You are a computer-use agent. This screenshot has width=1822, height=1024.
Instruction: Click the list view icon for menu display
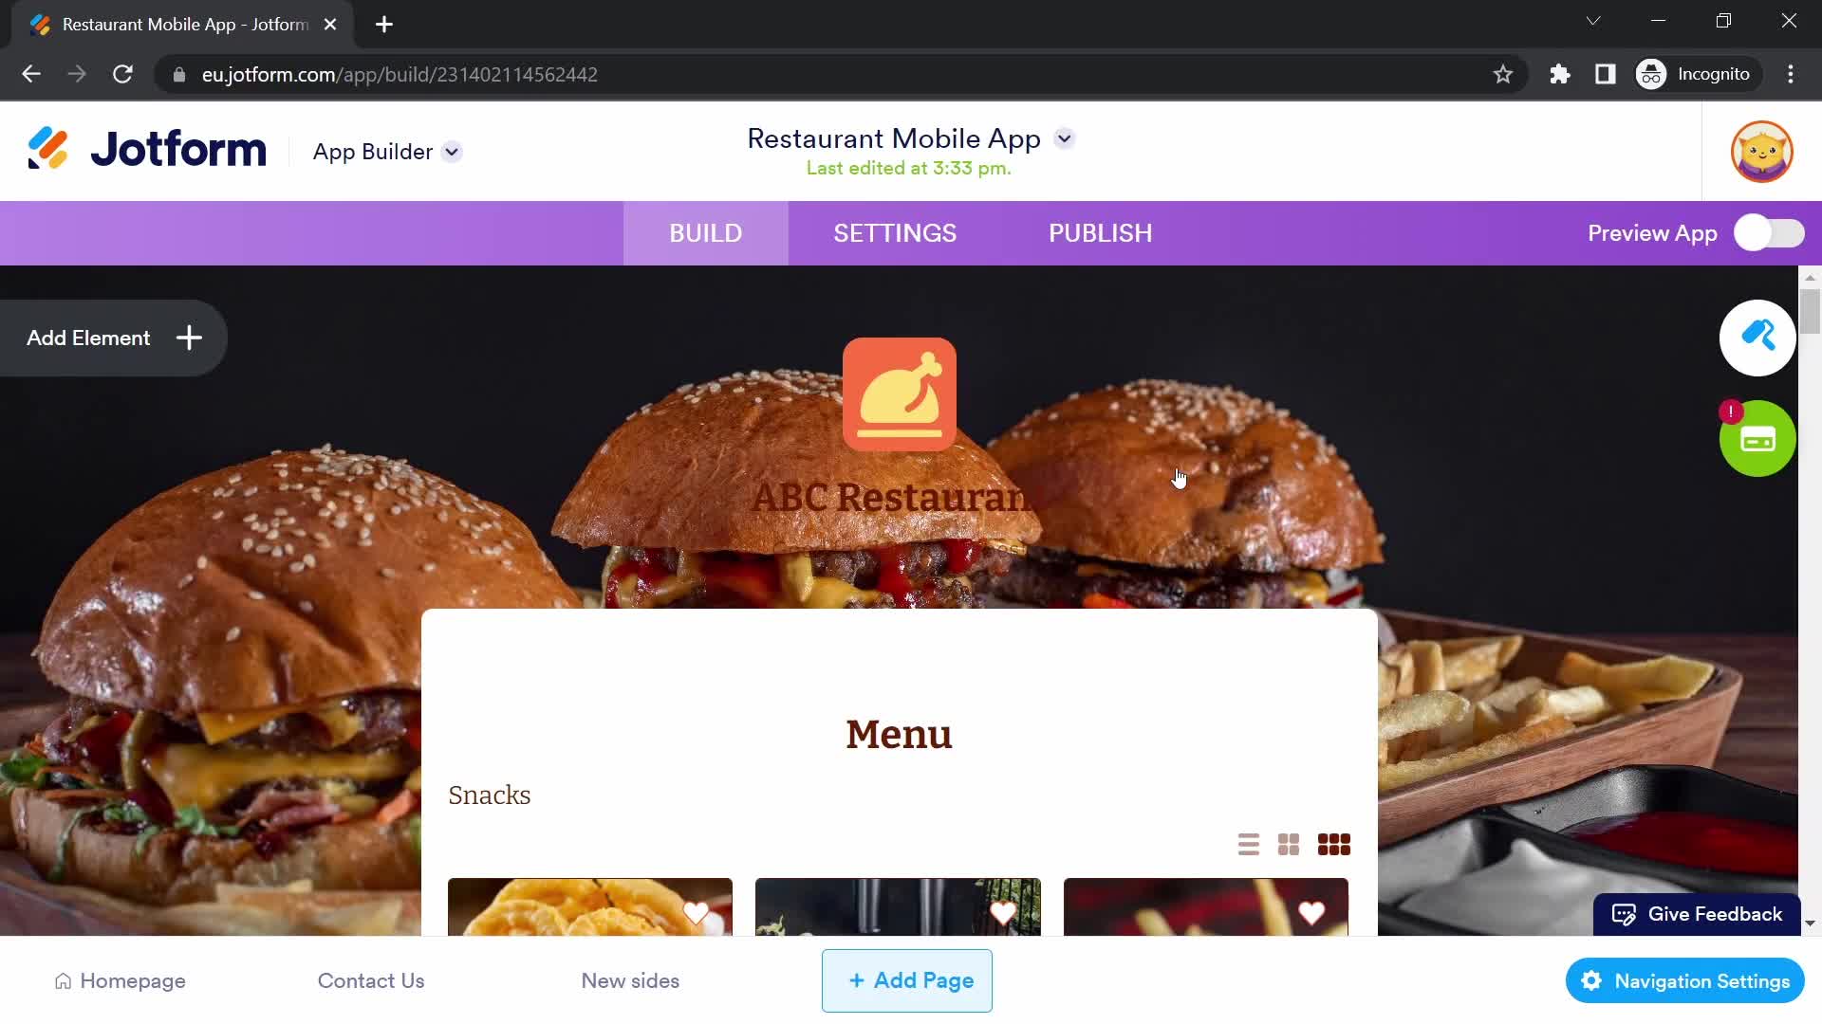click(x=1248, y=844)
